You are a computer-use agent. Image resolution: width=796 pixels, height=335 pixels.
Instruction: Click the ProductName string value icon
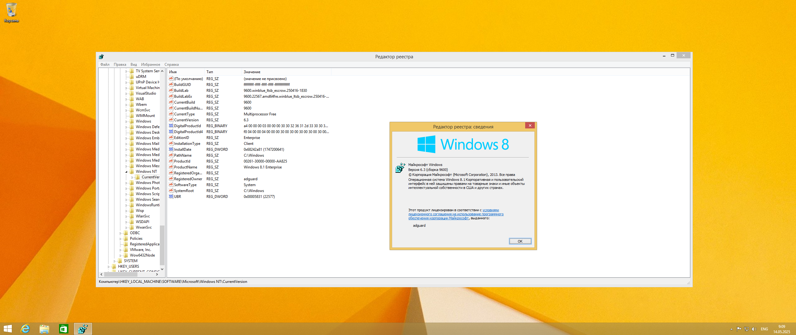pyautogui.click(x=171, y=167)
